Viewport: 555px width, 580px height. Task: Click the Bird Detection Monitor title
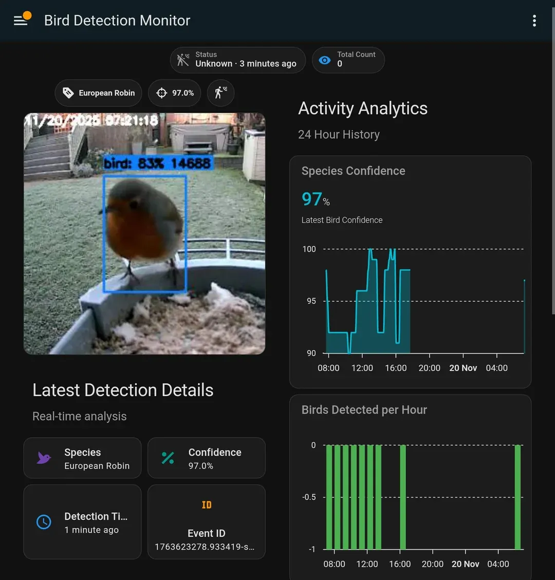point(117,21)
